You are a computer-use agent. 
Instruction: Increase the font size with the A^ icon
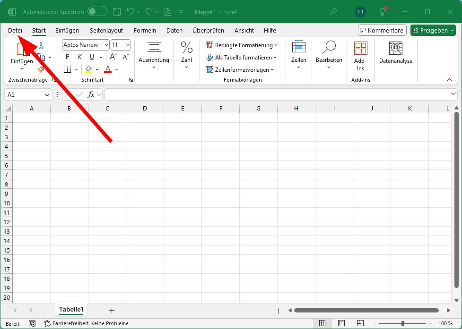(x=113, y=55)
